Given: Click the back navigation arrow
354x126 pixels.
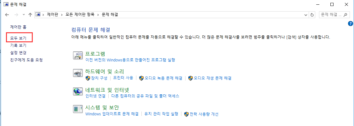Looking at the screenshot, I should 8,15.
